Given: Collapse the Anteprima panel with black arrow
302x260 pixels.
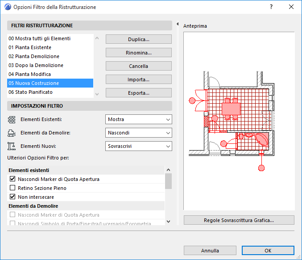Looking at the screenshot, I should point(178,24).
